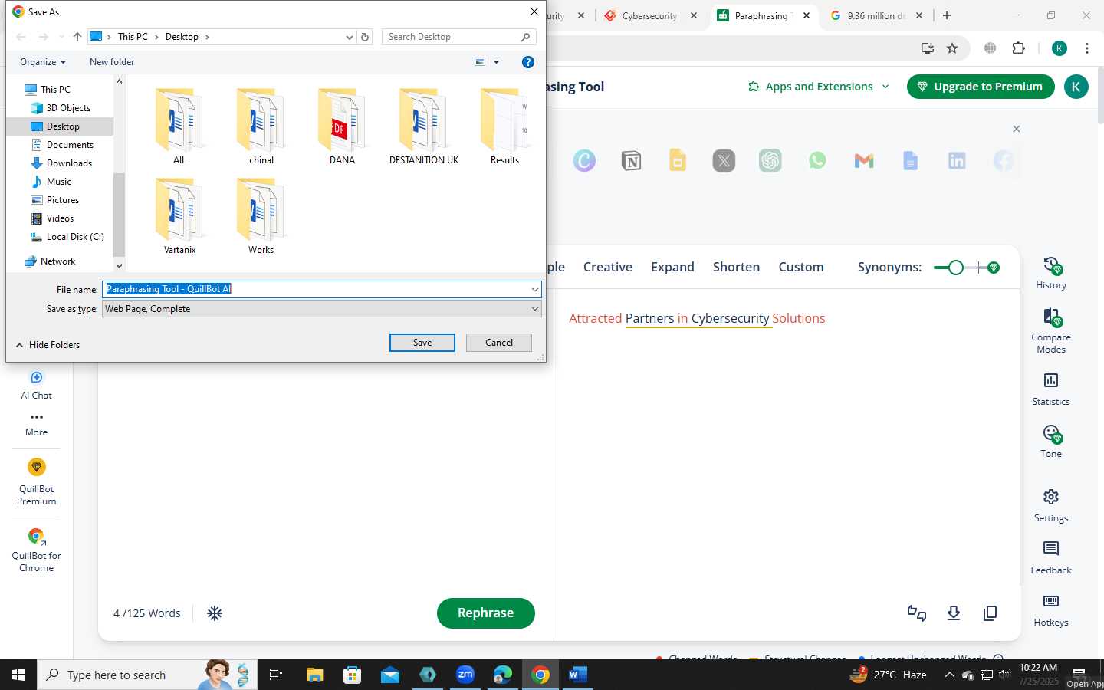Switch to the Cybersecurity browser tab
The height and width of the screenshot is (690, 1104).
[650, 15]
